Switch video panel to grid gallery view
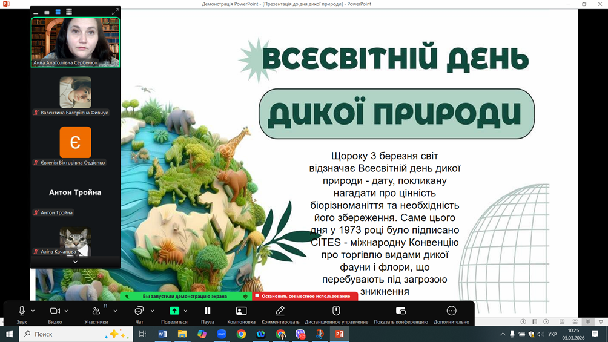Viewport: 608px width, 342px height. point(69,12)
